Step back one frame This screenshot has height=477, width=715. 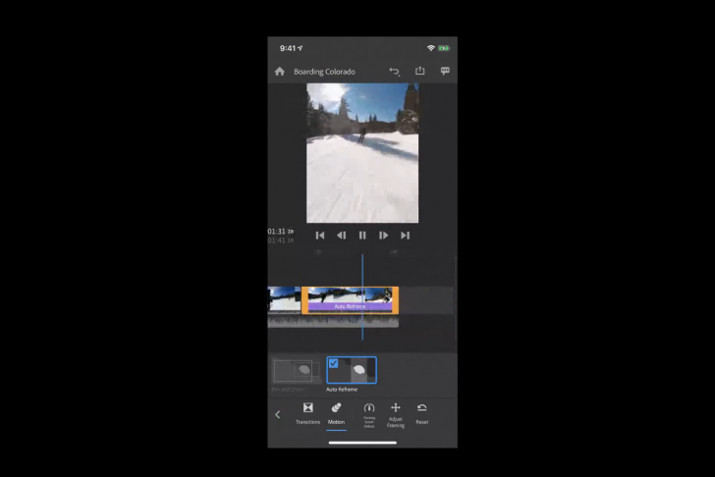coord(341,236)
